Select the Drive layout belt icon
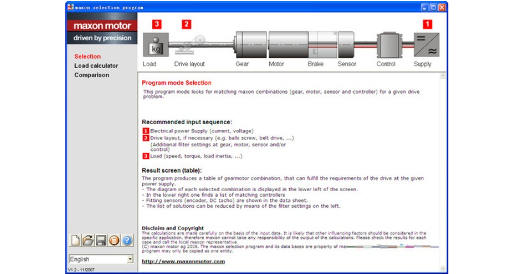 tap(190, 45)
